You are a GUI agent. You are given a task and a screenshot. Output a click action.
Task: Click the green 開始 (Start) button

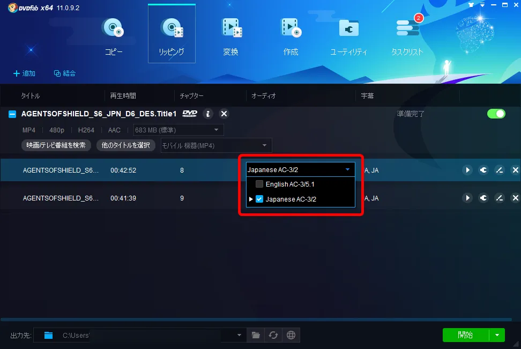[465, 335]
